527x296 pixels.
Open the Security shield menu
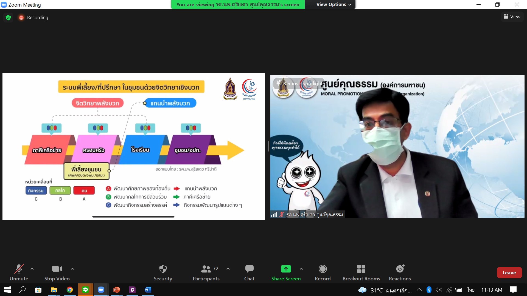pos(163,273)
